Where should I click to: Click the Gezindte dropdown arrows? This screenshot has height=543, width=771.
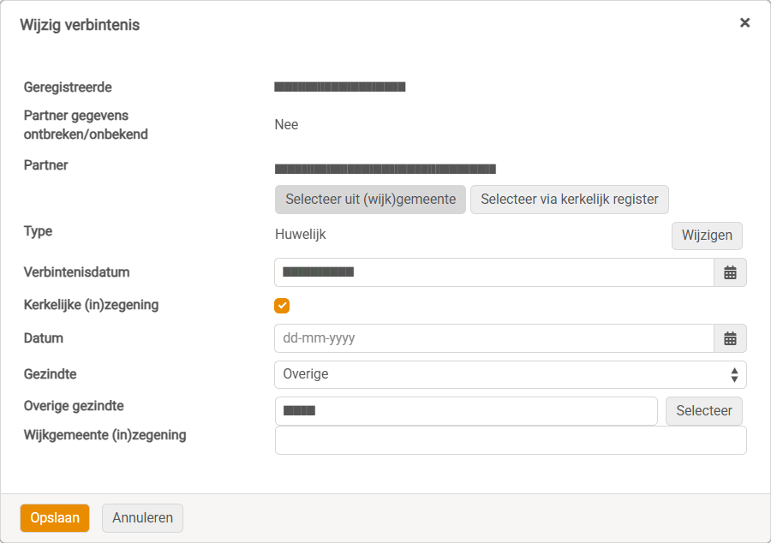click(734, 374)
